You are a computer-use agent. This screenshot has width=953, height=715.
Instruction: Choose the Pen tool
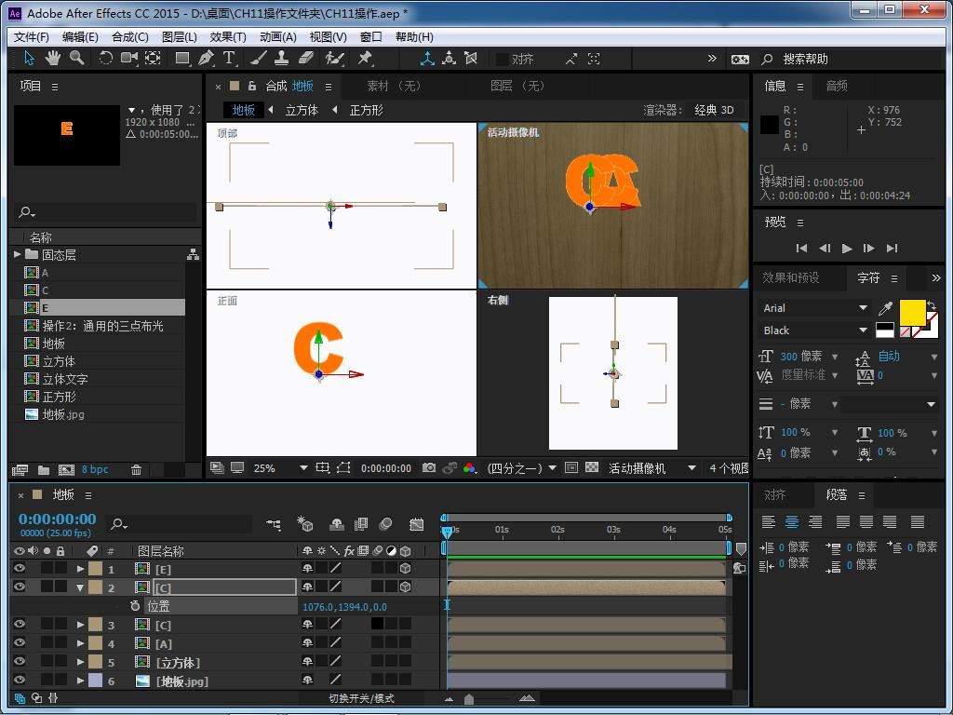pos(206,58)
